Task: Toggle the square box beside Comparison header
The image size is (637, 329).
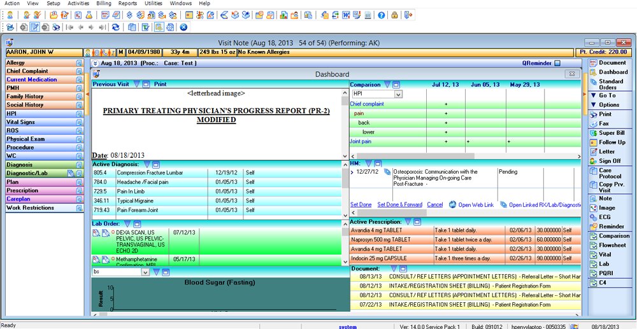Action: point(396,84)
